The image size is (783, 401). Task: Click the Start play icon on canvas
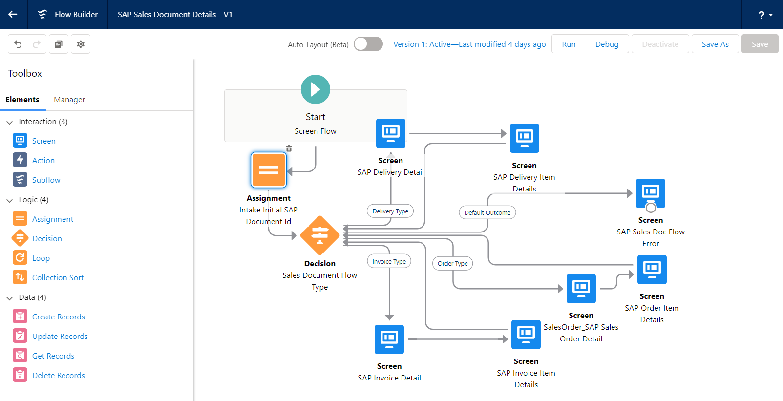[x=316, y=89]
